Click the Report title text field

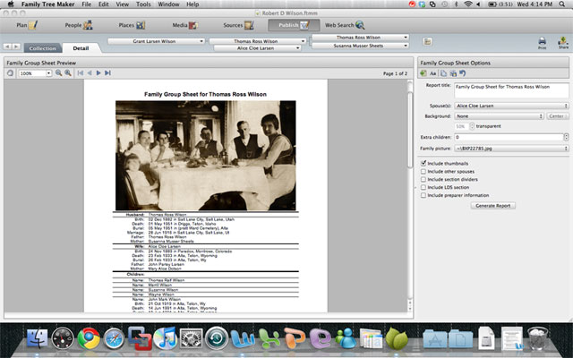coord(511,90)
